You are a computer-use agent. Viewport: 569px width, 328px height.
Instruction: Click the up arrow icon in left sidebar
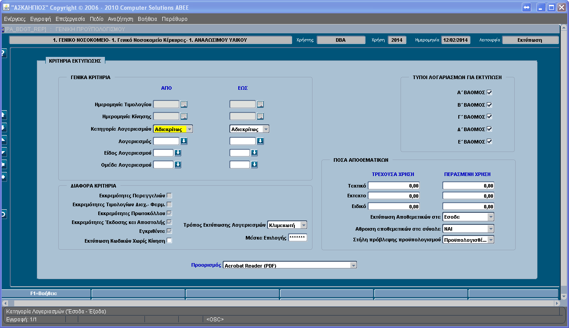pyautogui.click(x=3, y=115)
